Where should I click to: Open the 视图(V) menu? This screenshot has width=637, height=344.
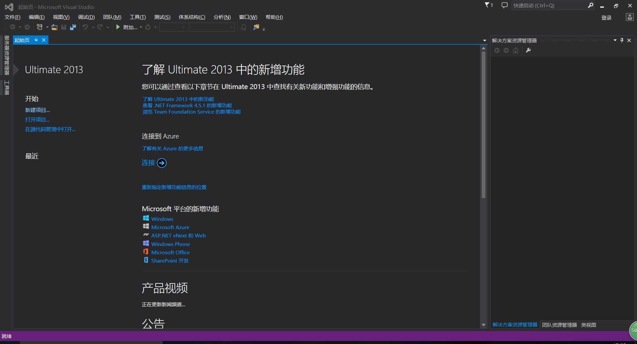(61, 17)
